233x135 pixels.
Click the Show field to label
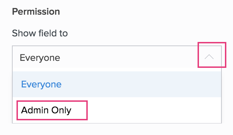click(40, 33)
